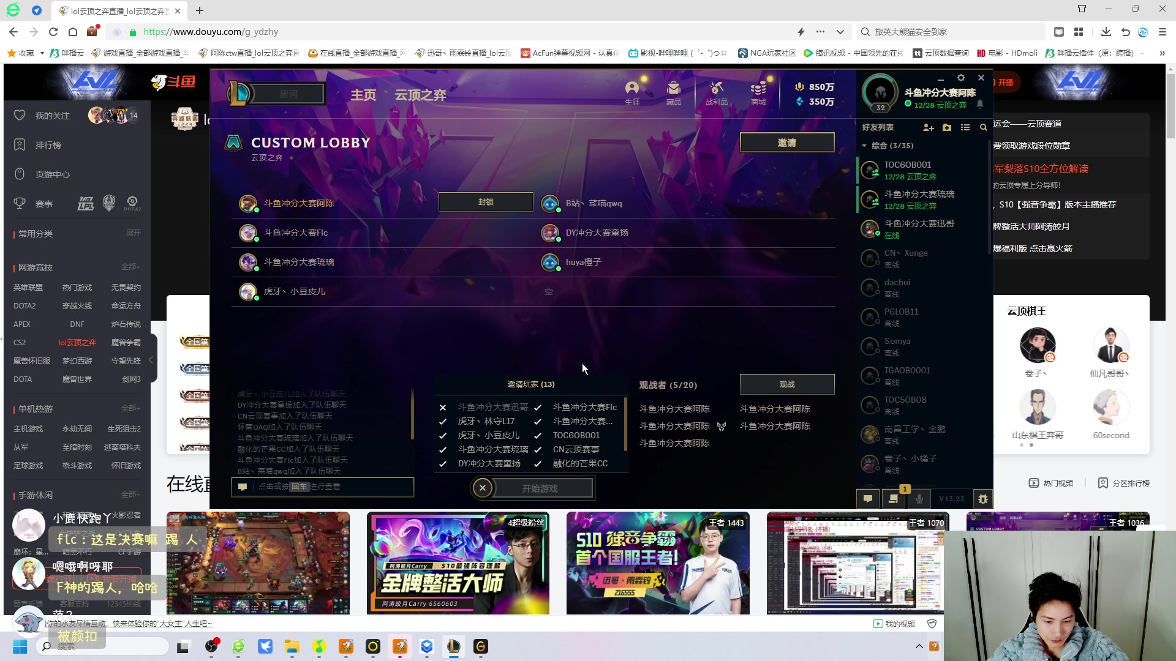Toggle the checkmark beside 虎牙、林守L17

click(x=443, y=420)
